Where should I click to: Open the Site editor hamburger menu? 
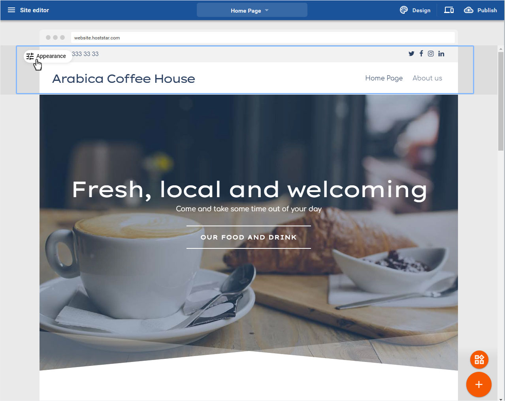(11, 10)
